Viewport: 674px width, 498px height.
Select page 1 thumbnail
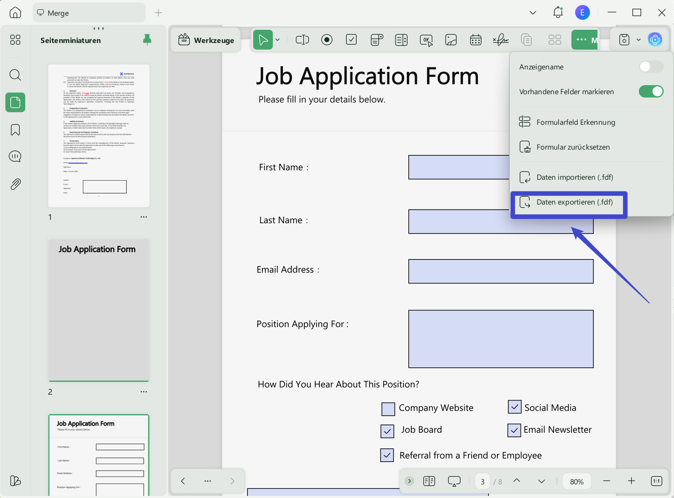point(99,136)
